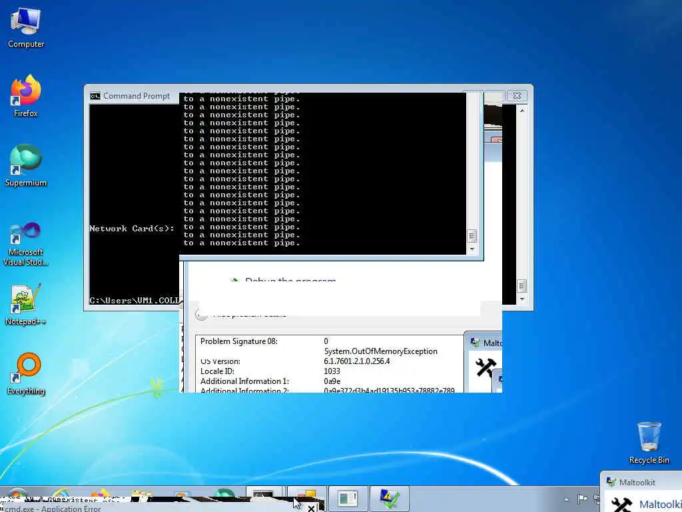Click the cmd.exe - Application Error label
682x512 pixels.
[x=53, y=508]
